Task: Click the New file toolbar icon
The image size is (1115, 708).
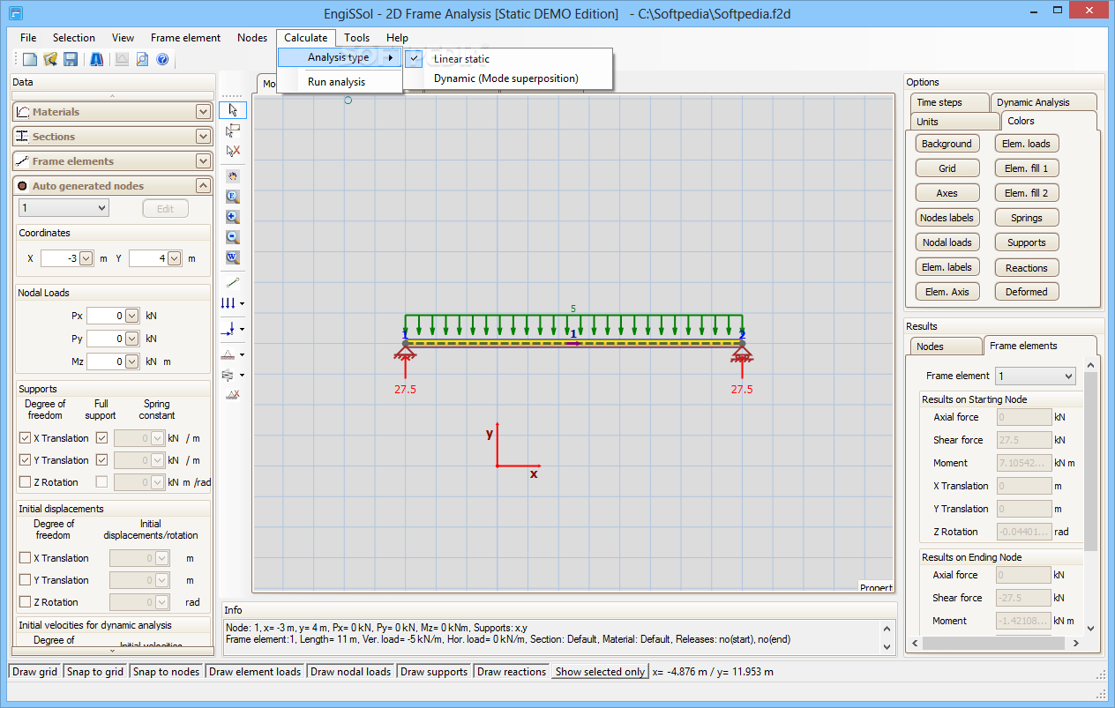Action: (x=30, y=60)
